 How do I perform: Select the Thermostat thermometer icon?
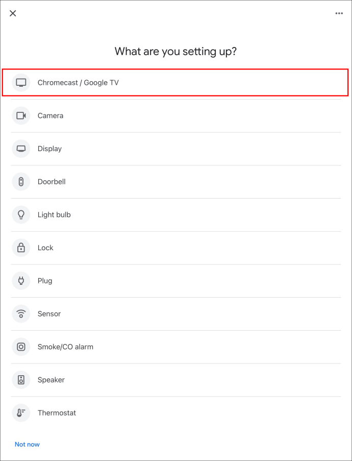pos(21,413)
